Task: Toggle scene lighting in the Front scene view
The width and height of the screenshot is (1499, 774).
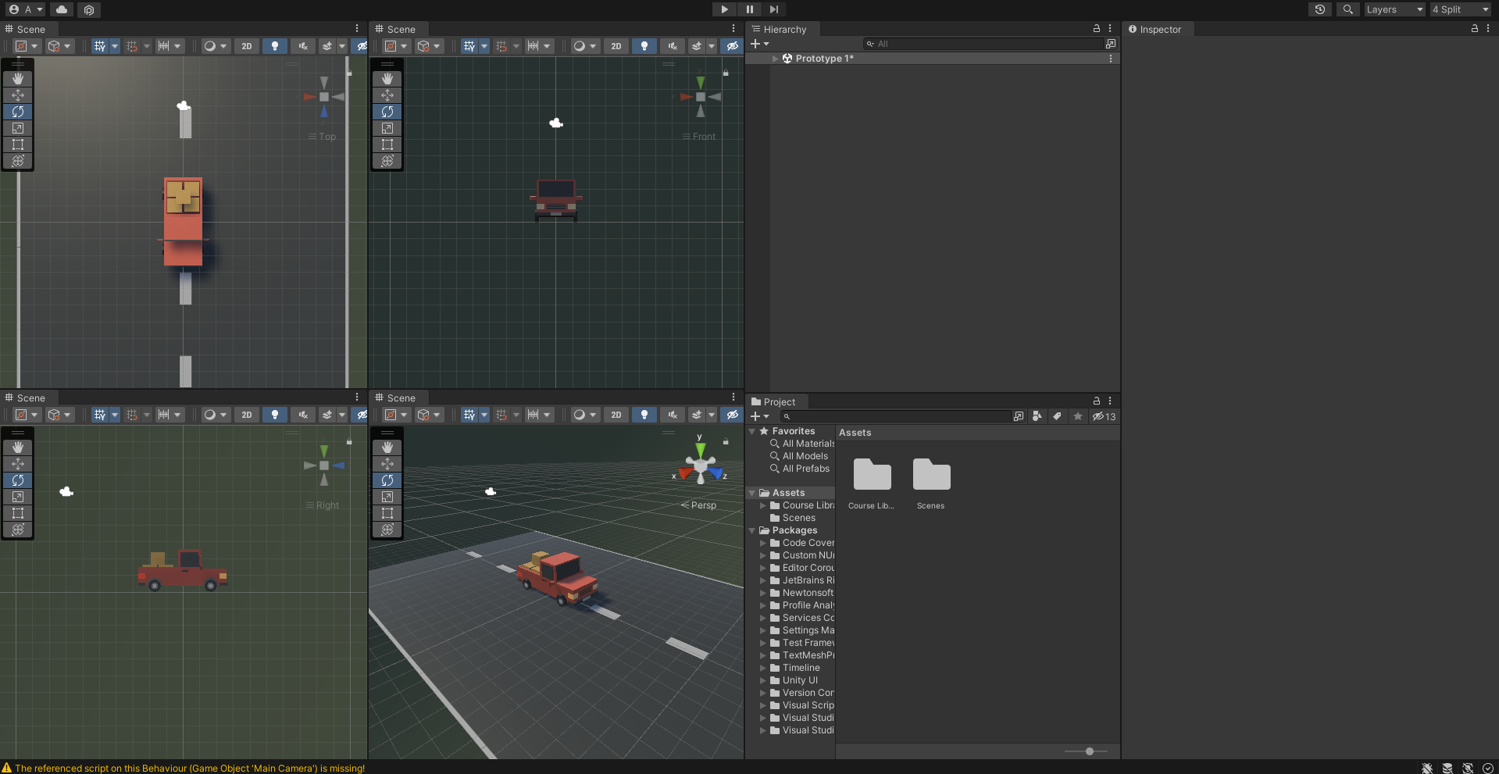Action: [644, 46]
